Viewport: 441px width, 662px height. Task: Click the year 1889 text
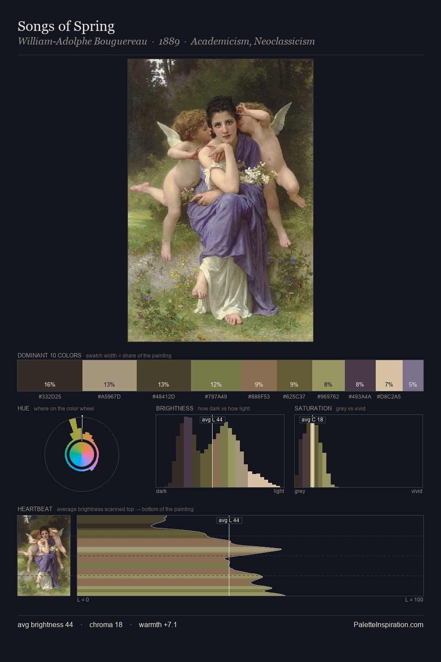click(x=169, y=41)
